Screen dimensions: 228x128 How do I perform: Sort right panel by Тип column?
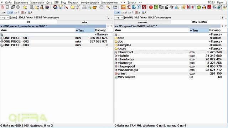tap(199, 30)
